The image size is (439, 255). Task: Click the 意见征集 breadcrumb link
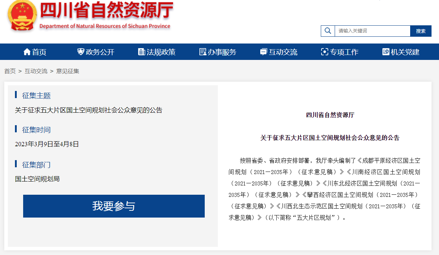click(x=67, y=71)
